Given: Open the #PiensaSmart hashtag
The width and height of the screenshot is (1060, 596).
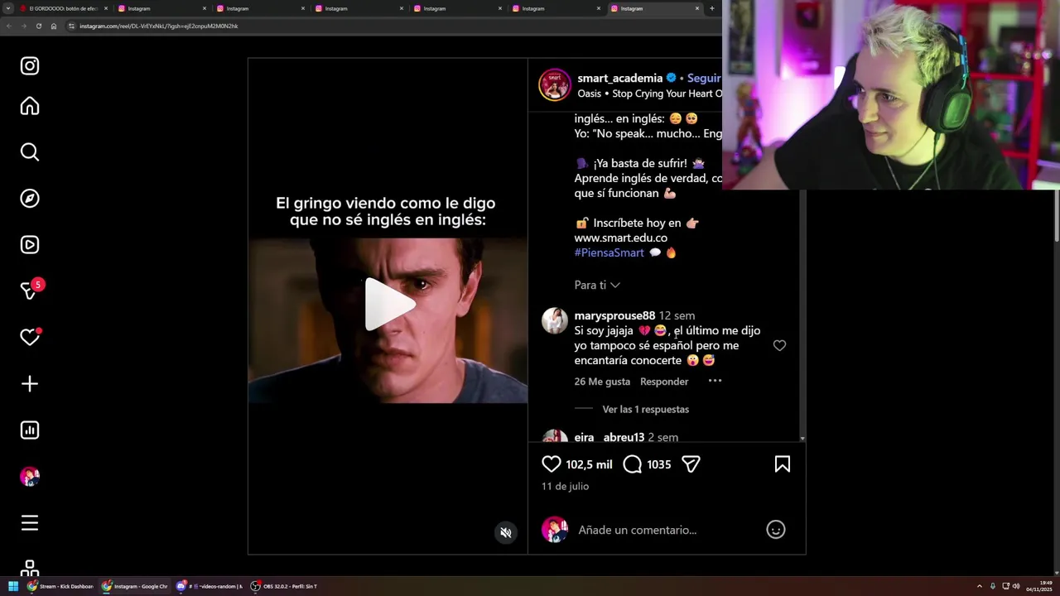Looking at the screenshot, I should coord(609,252).
